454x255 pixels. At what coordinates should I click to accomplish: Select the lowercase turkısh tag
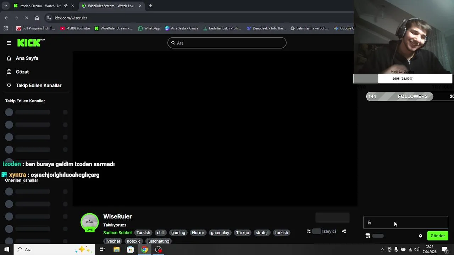click(282, 233)
